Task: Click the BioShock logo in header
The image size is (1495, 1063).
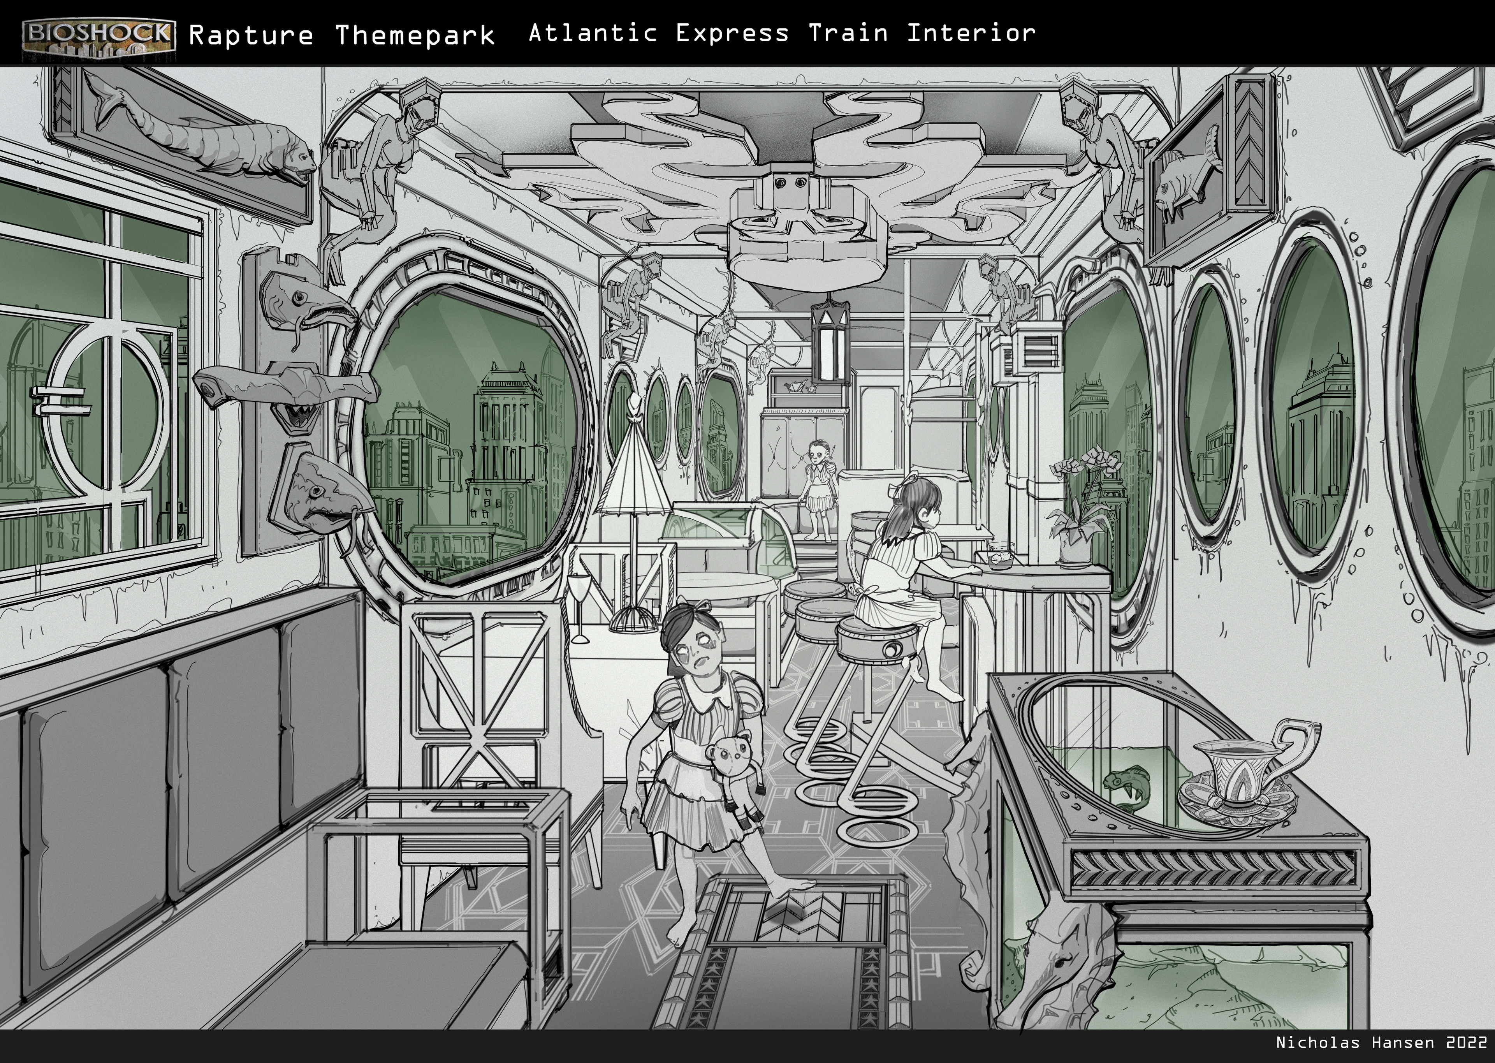Action: (99, 39)
